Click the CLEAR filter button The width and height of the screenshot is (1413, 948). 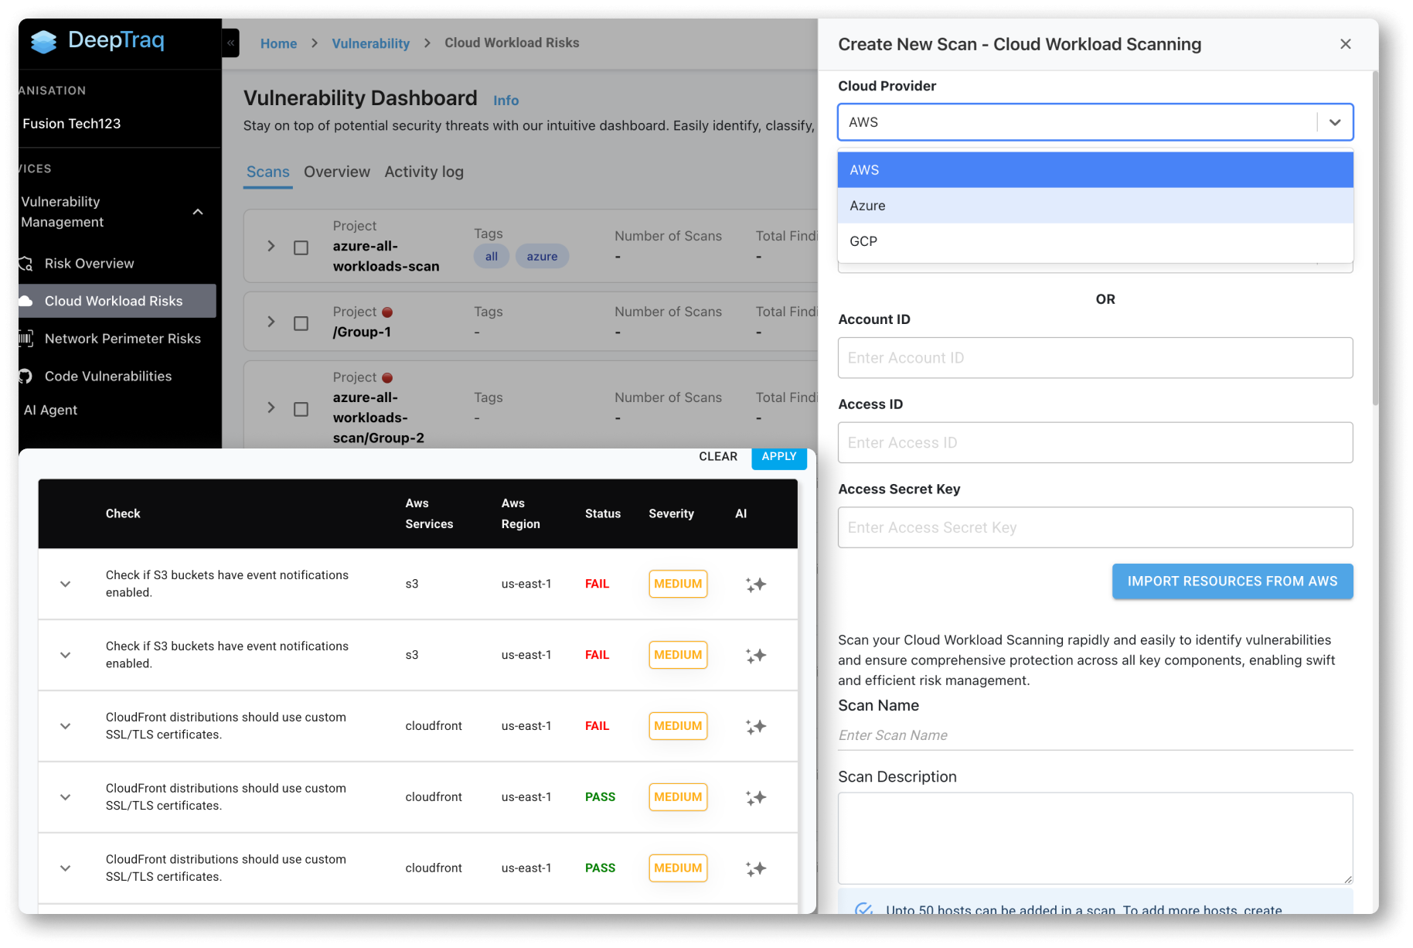tap(718, 457)
